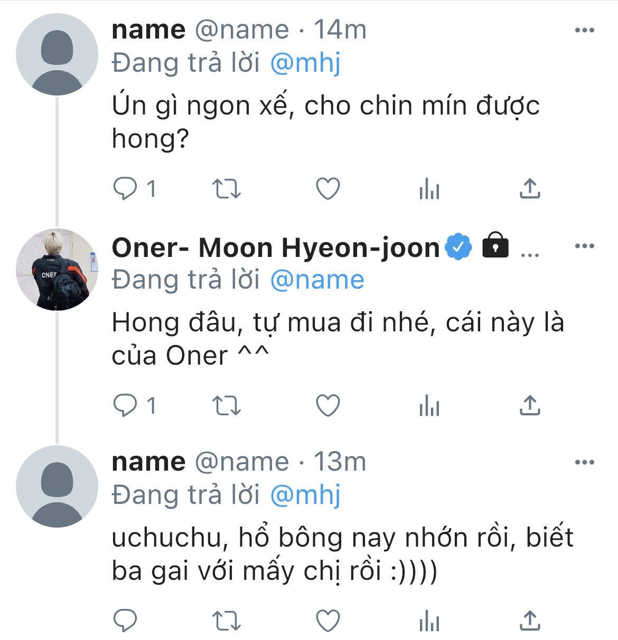The width and height of the screenshot is (618, 640).
Task: Share Oner's reply tweet
Action: pyautogui.click(x=529, y=406)
